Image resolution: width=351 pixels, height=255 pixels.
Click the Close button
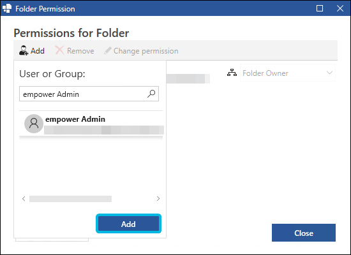coord(304,233)
